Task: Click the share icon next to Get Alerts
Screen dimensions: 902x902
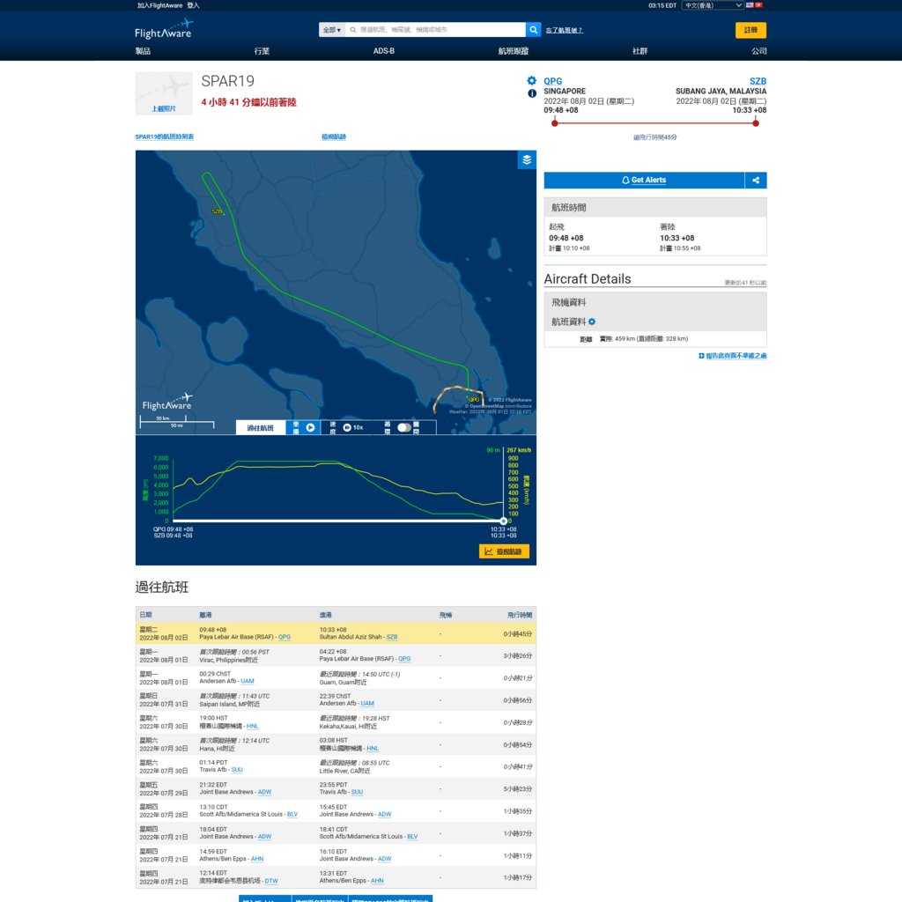Action: (x=756, y=180)
